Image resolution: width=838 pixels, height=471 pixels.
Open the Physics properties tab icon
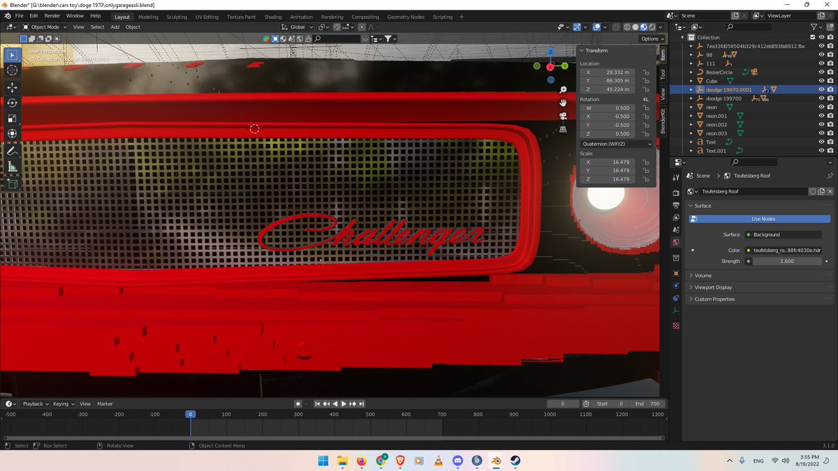tap(676, 298)
